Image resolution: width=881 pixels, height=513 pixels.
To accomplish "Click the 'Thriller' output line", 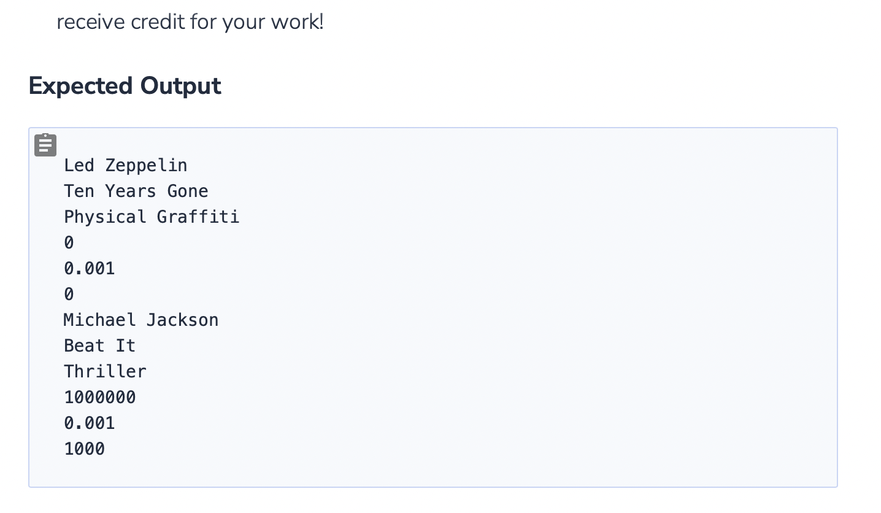I will point(105,371).
